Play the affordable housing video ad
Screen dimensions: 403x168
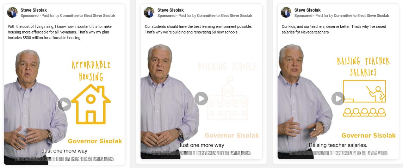coord(64,104)
